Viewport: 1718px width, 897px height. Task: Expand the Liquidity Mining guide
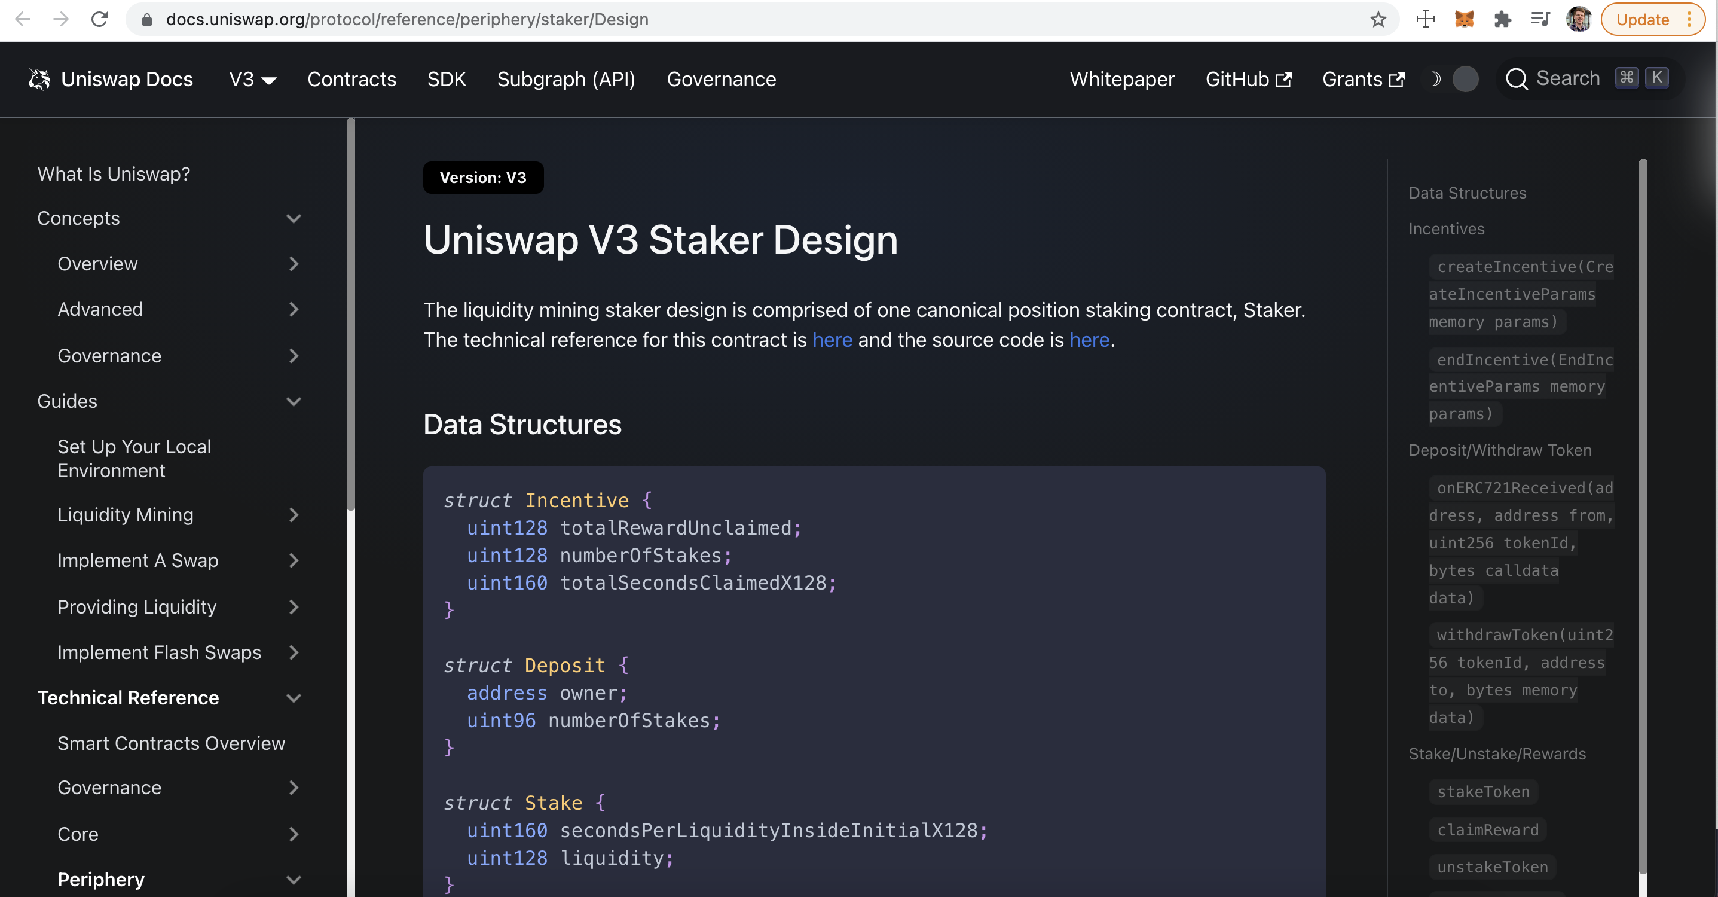point(294,514)
